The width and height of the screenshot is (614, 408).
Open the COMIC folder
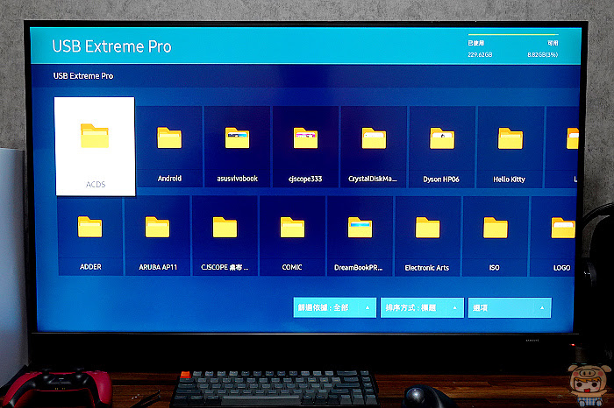[292, 236]
